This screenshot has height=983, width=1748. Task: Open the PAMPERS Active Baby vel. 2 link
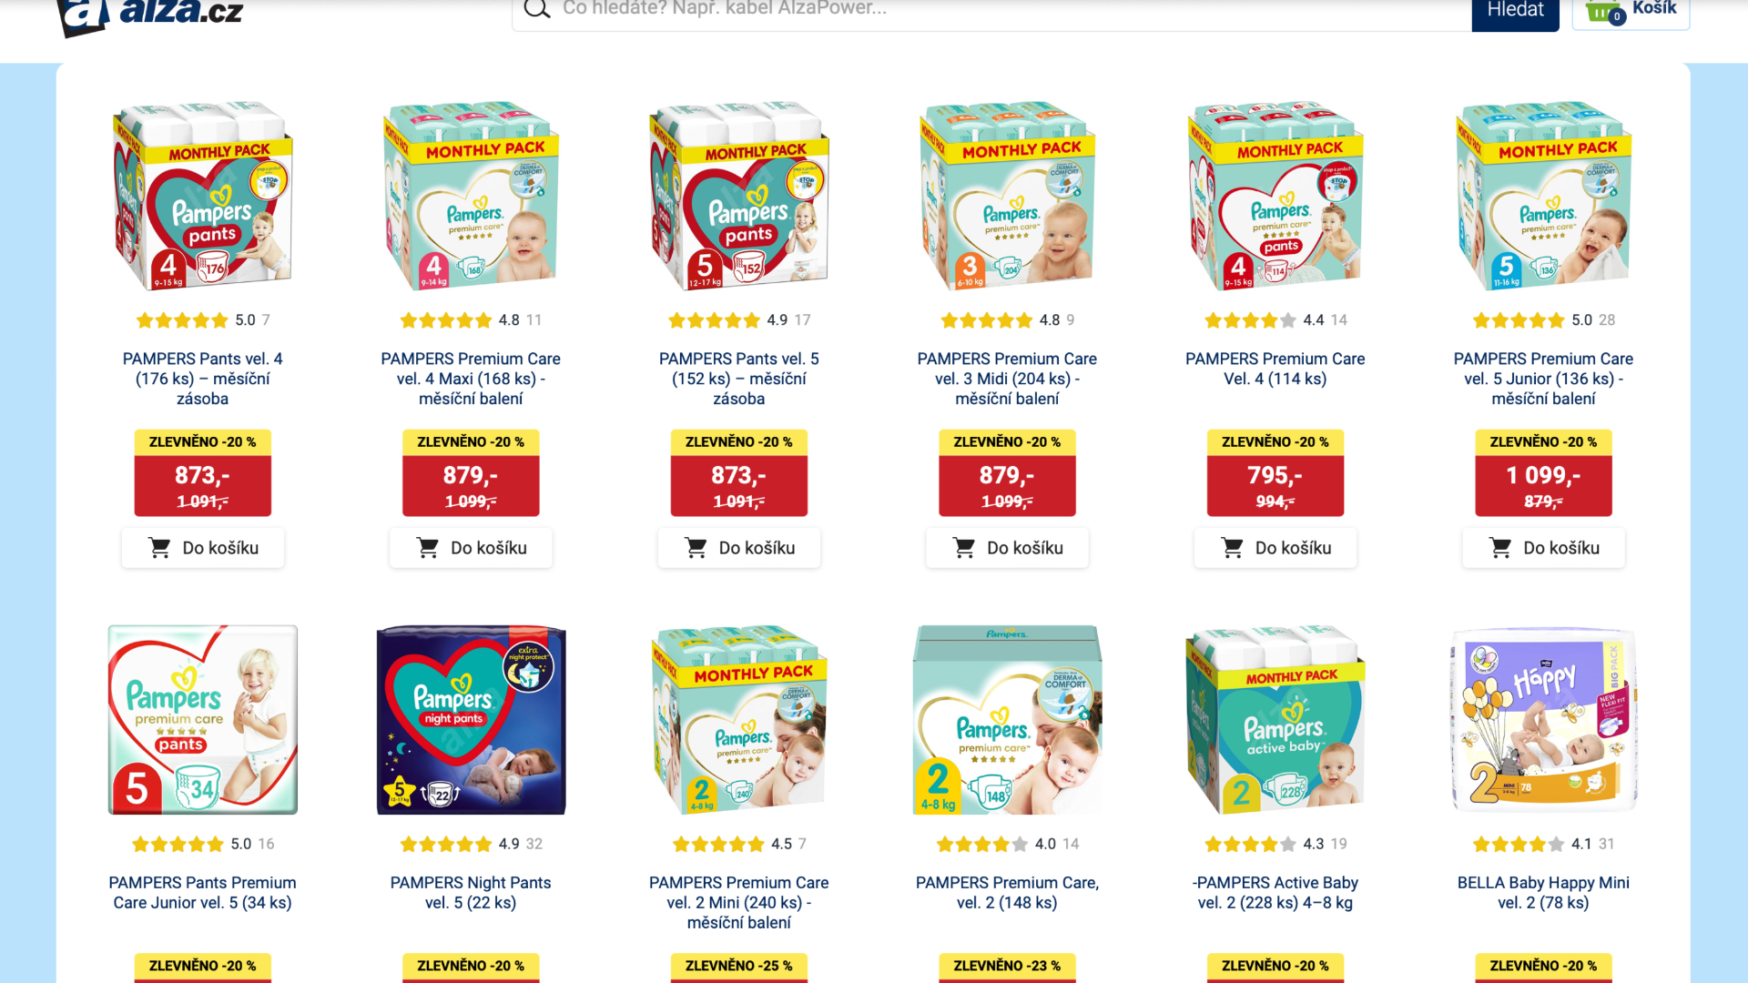pyautogui.click(x=1275, y=893)
